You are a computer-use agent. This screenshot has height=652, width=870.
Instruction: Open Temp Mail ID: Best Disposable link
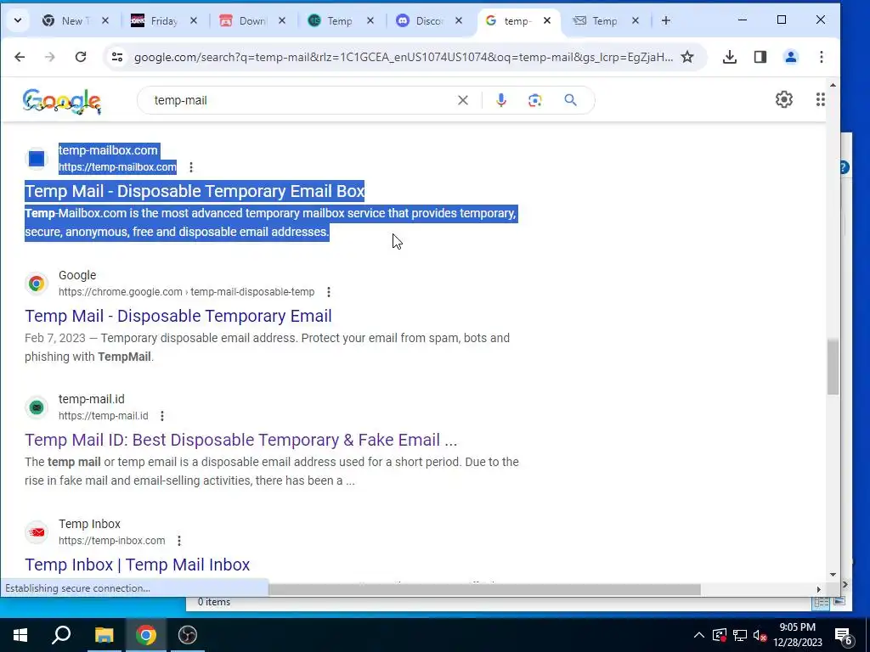240,440
